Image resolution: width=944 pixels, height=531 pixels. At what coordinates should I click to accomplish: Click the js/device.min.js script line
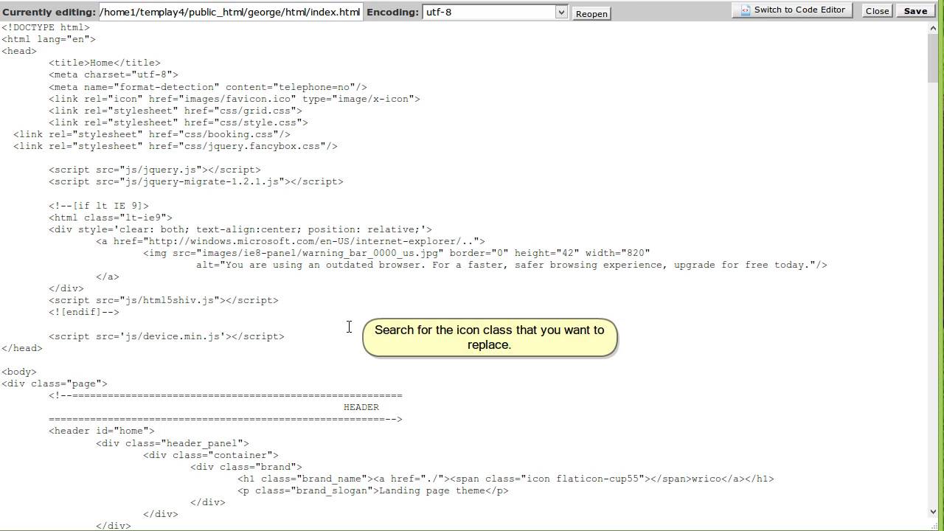coord(167,336)
